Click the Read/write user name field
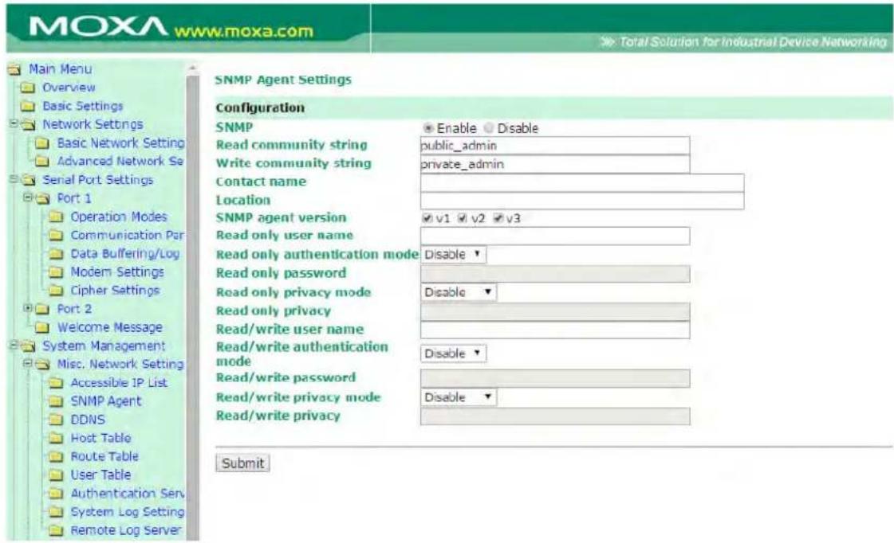This screenshot has width=894, height=543. pos(555,330)
